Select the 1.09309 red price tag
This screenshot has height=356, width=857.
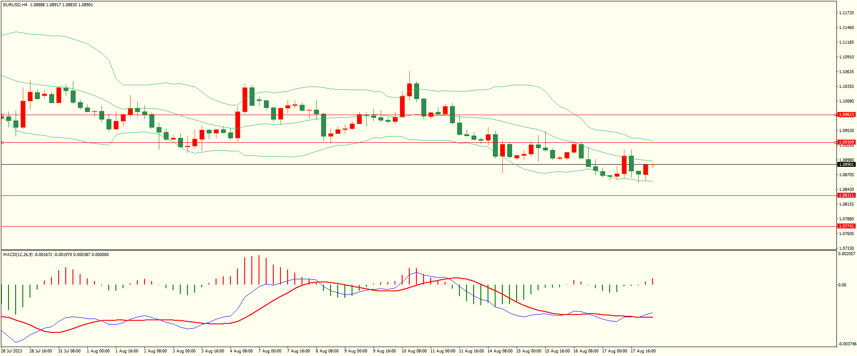pos(846,142)
